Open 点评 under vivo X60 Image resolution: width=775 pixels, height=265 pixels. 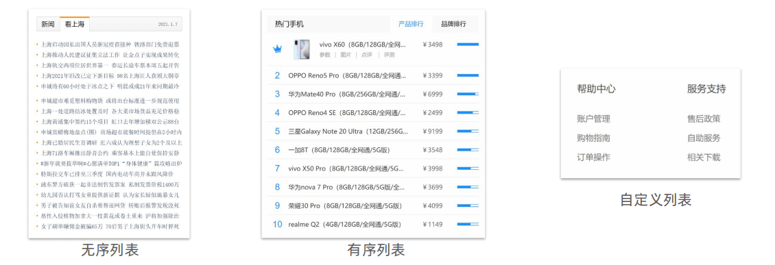[367, 55]
